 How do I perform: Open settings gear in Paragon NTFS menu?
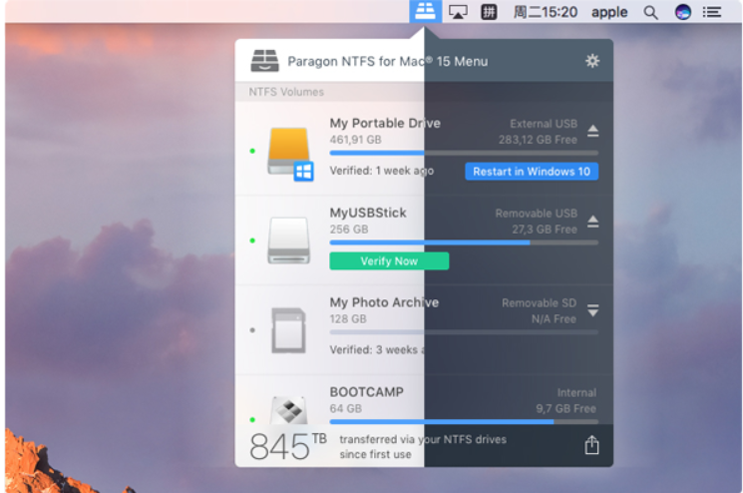(592, 61)
